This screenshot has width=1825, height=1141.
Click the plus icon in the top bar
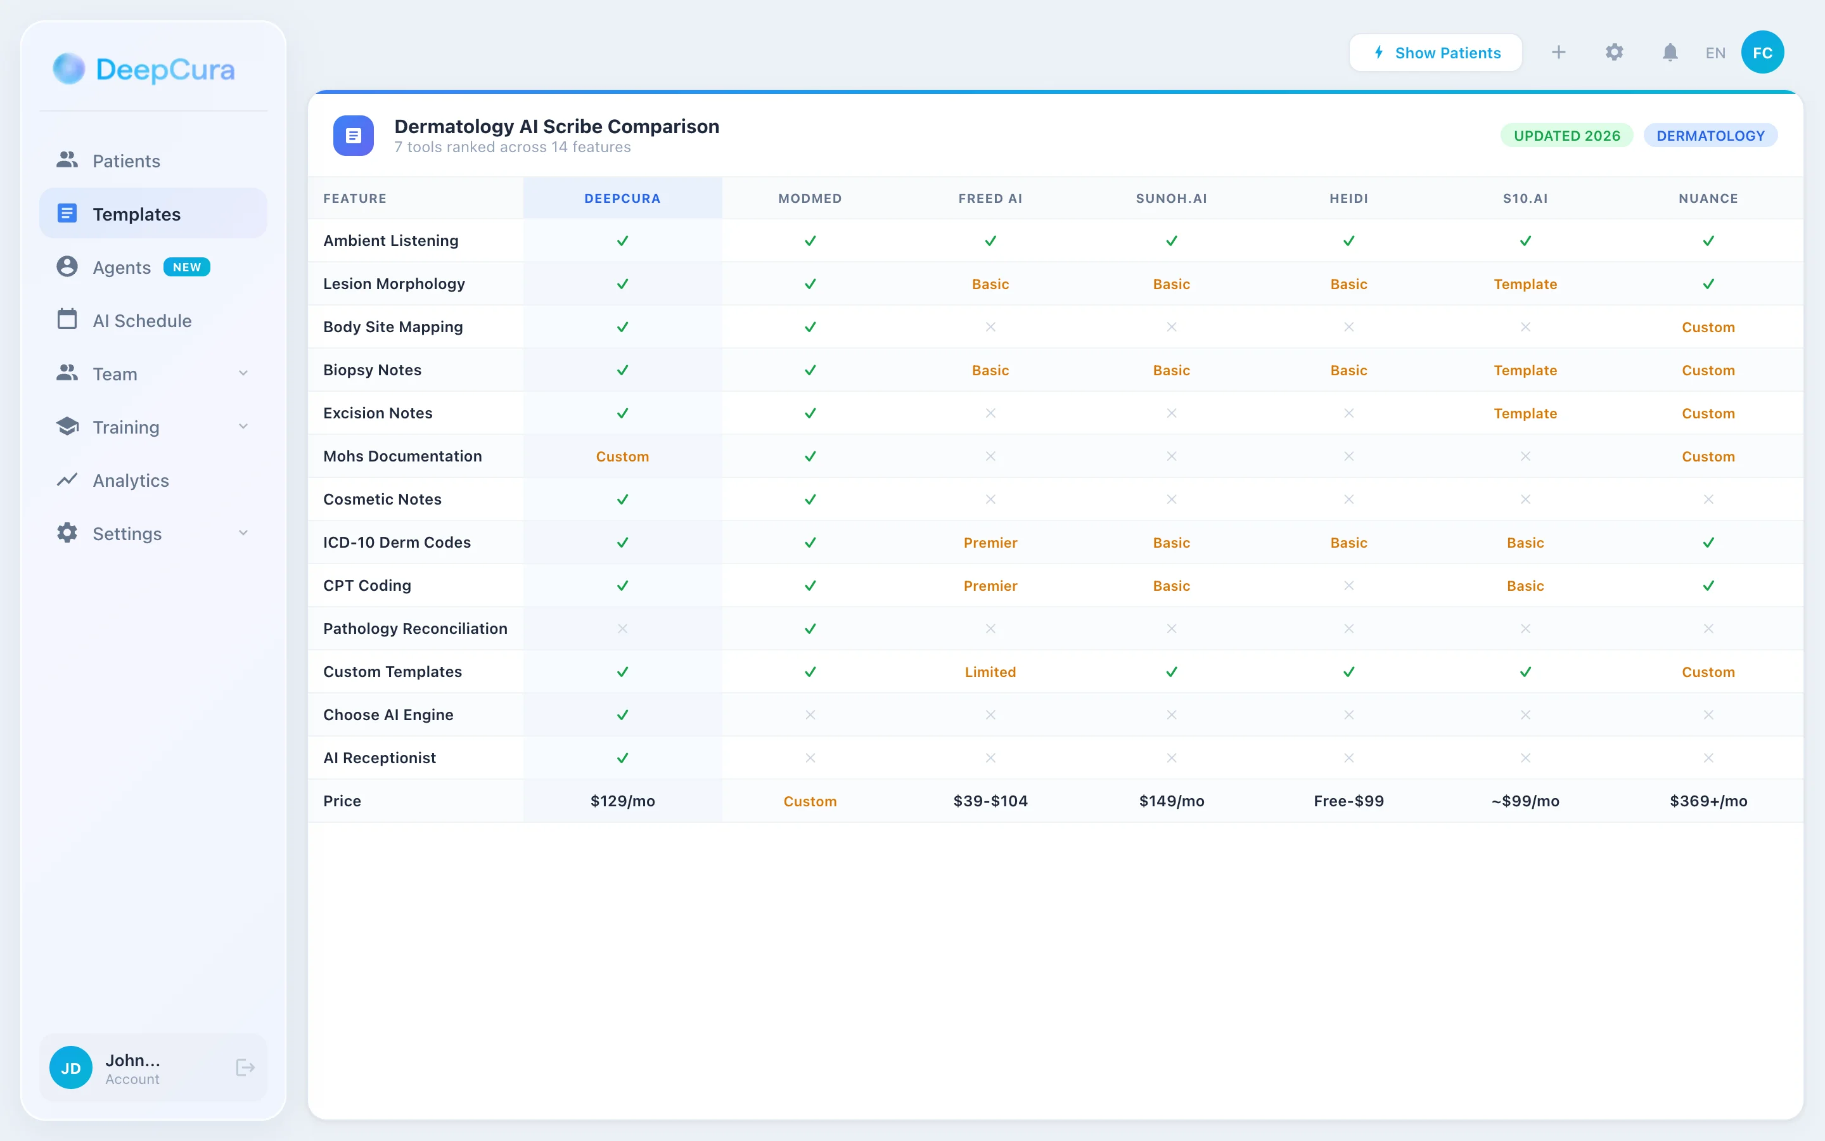1559,52
